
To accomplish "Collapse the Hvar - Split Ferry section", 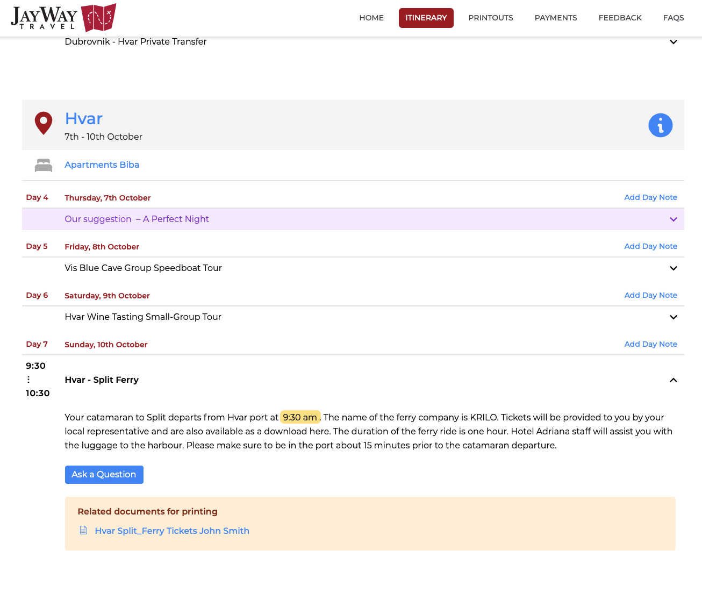I will pos(674,380).
